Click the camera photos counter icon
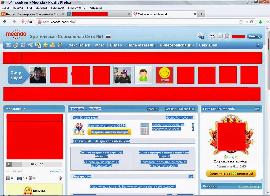This screenshot has height=196, width=270. tap(8, 178)
